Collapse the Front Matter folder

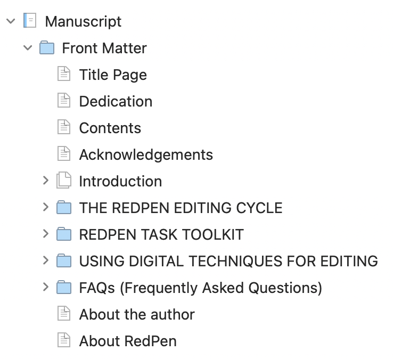tap(28, 47)
